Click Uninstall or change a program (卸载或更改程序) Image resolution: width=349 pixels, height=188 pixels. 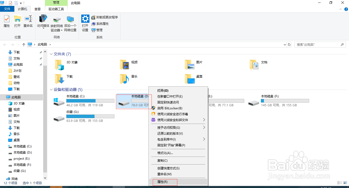tap(105, 17)
